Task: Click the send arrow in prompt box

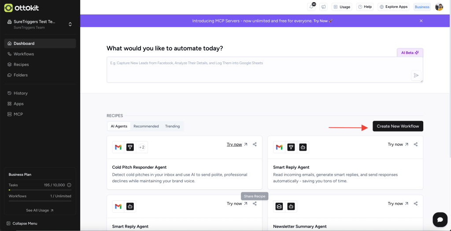Action: (415, 76)
